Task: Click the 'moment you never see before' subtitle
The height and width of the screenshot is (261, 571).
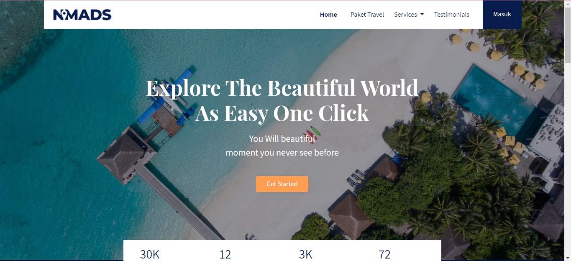Action: click(282, 153)
